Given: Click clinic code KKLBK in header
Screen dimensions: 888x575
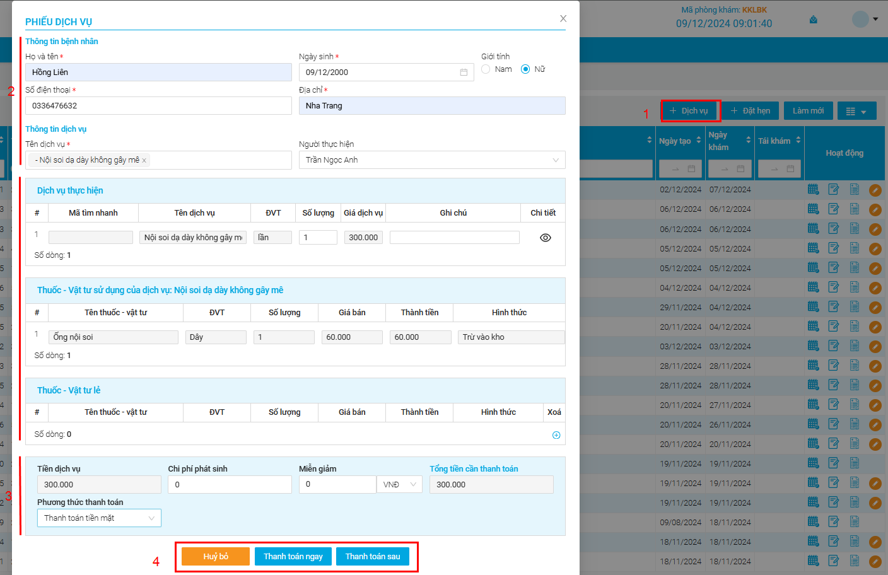Looking at the screenshot, I should coord(754,10).
